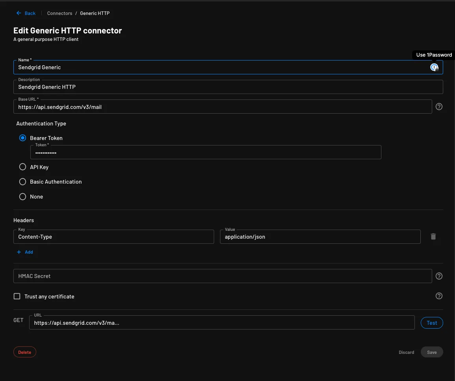Click the header Value field application/json
Image resolution: width=455 pixels, height=381 pixels.
click(320, 237)
